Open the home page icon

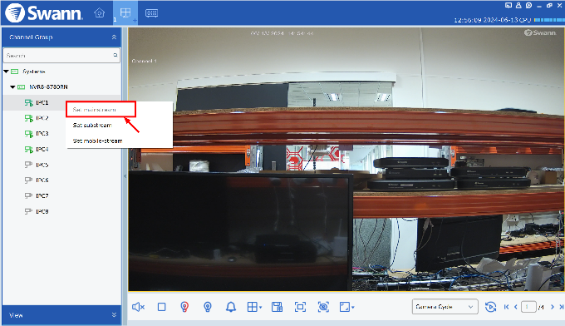pyautogui.click(x=99, y=13)
